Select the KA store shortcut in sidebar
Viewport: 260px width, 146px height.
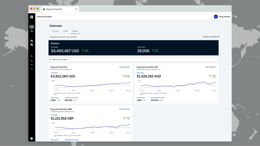[32, 65]
